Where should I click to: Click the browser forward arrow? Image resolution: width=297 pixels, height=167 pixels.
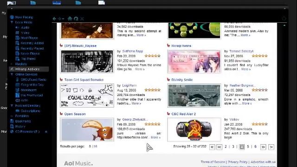click(59, 19)
